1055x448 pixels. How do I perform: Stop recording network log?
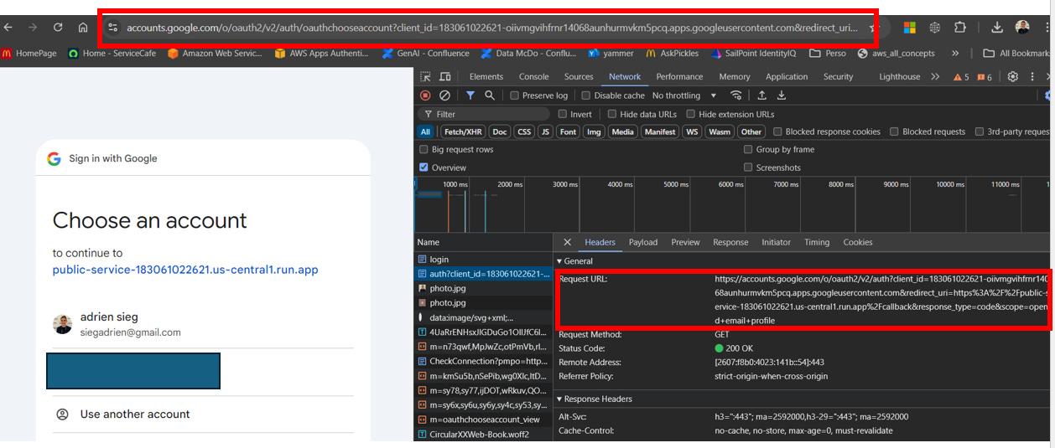(425, 95)
